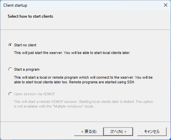Click the "This will just start the xserver" description
This screenshot has height=140, width=171.
(x=72, y=53)
